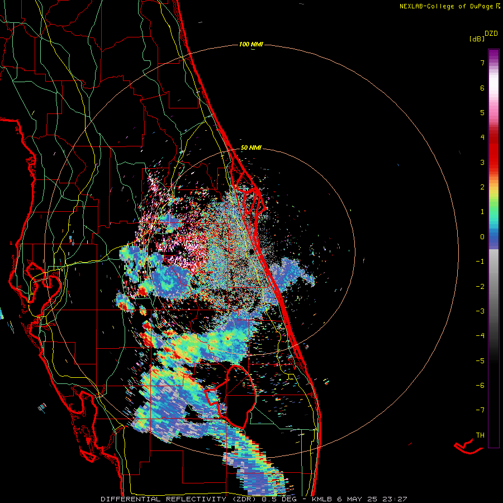Click the Differential Reflectivity caption at the bottom
Image resolution: width=503 pixels, height=503 pixels.
pos(254,499)
